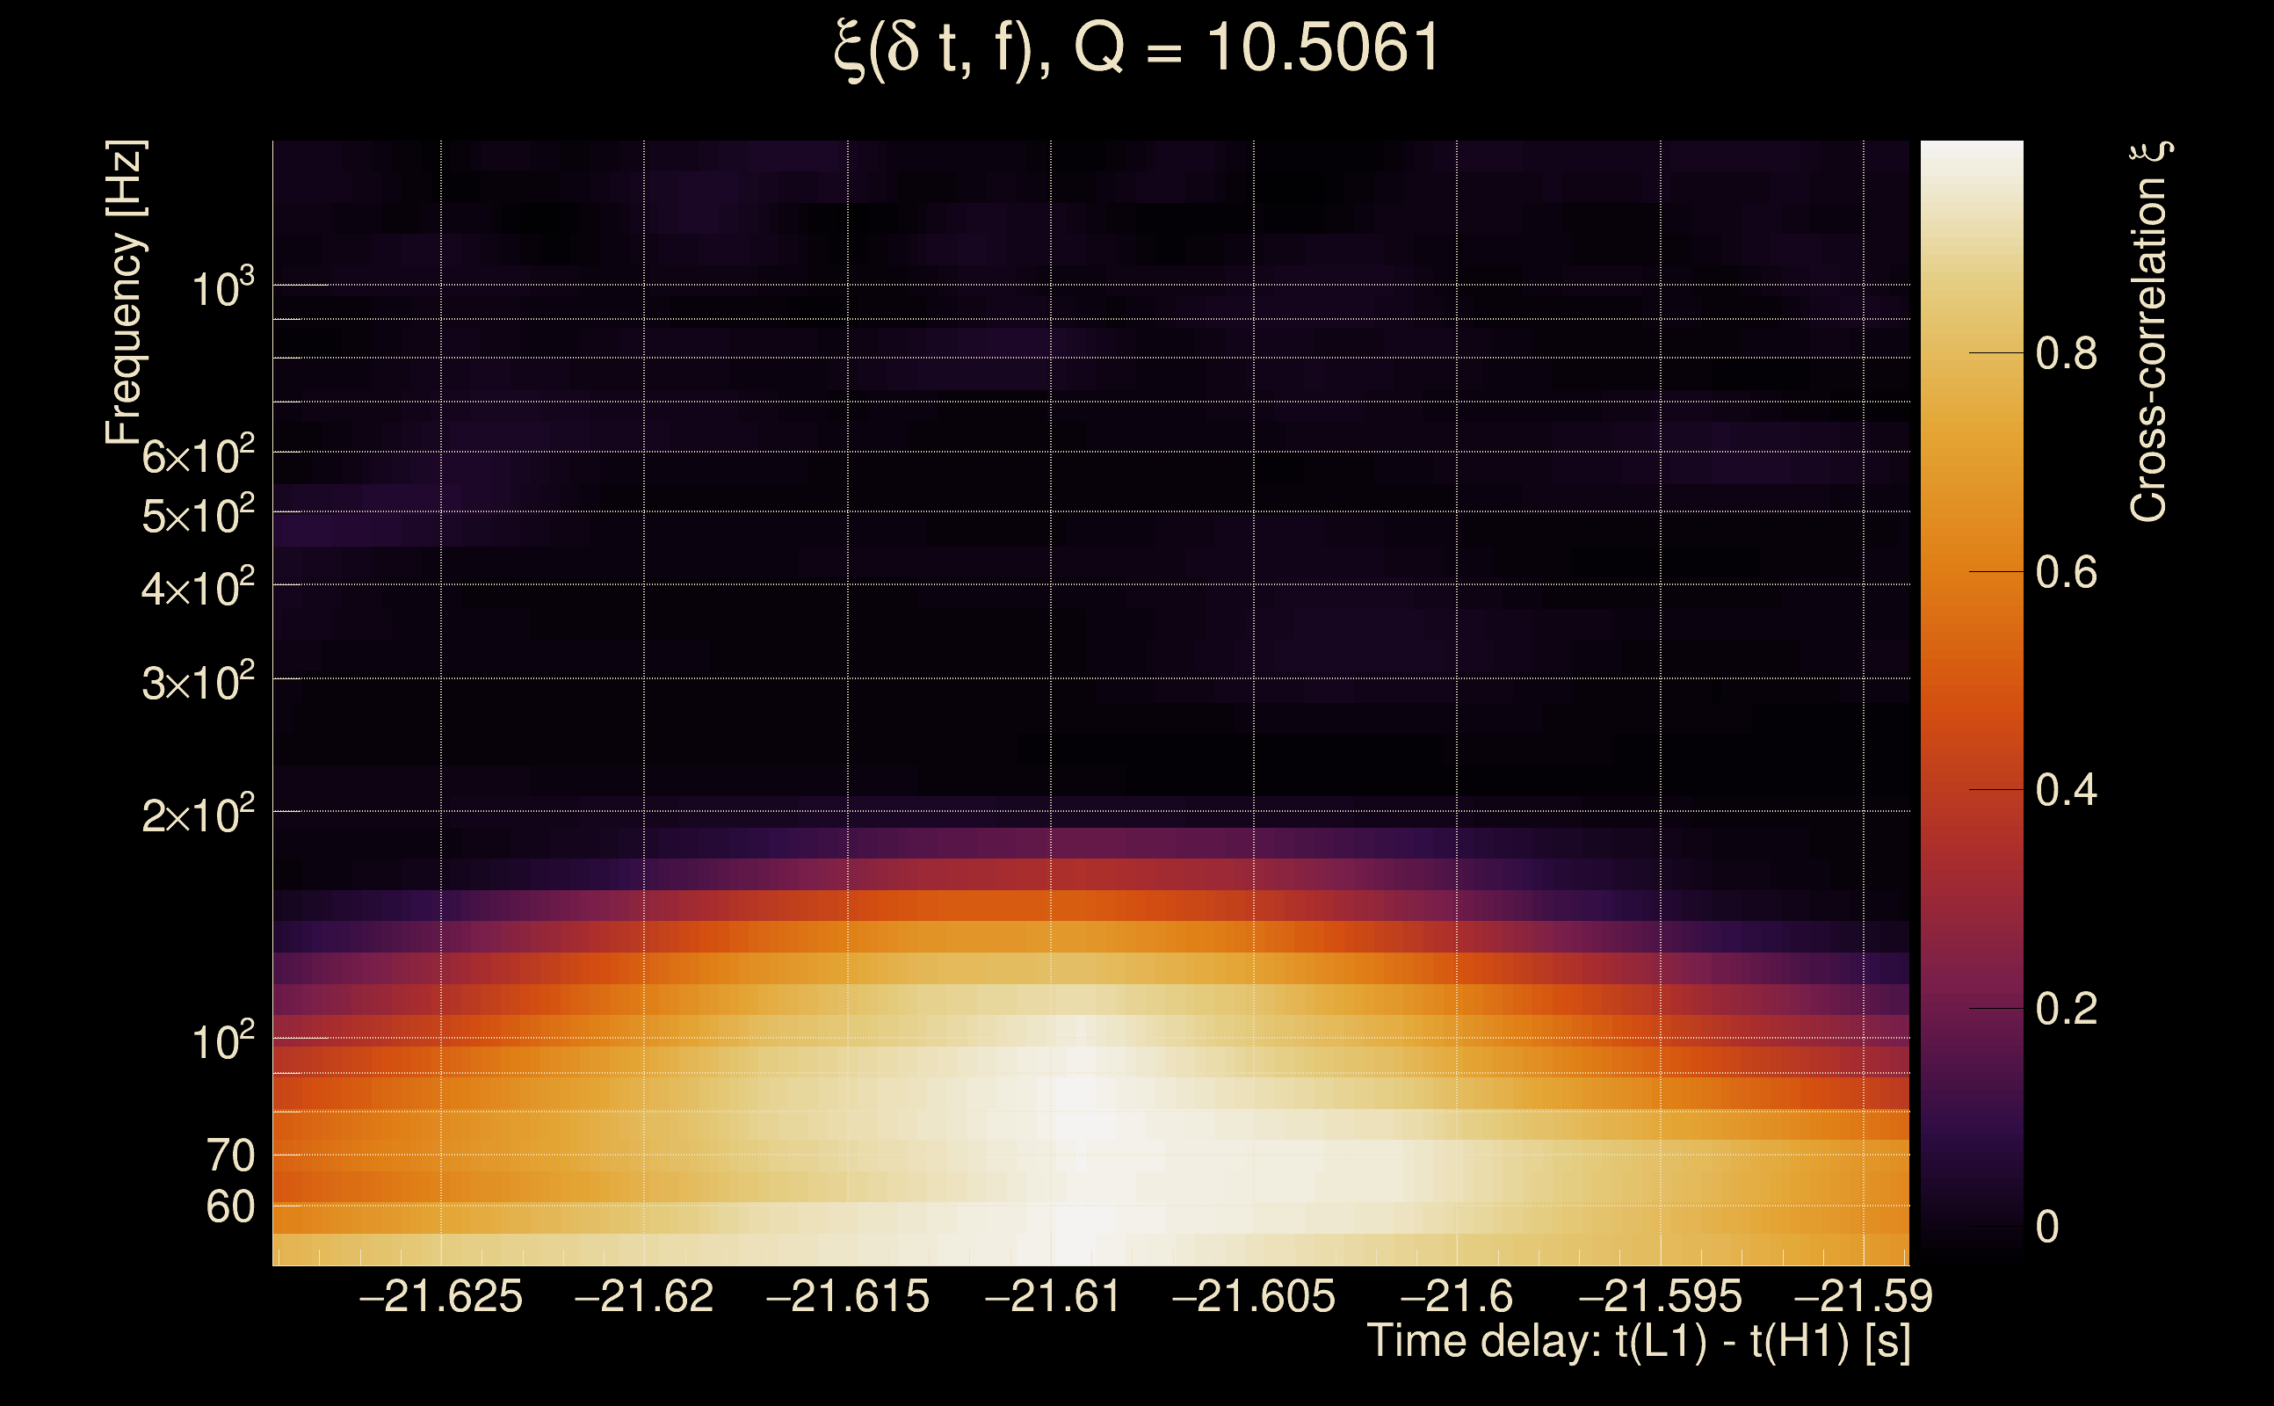Click the -21.6 x-axis tick label
Image resolution: width=2274 pixels, height=1406 pixels.
[1457, 1296]
